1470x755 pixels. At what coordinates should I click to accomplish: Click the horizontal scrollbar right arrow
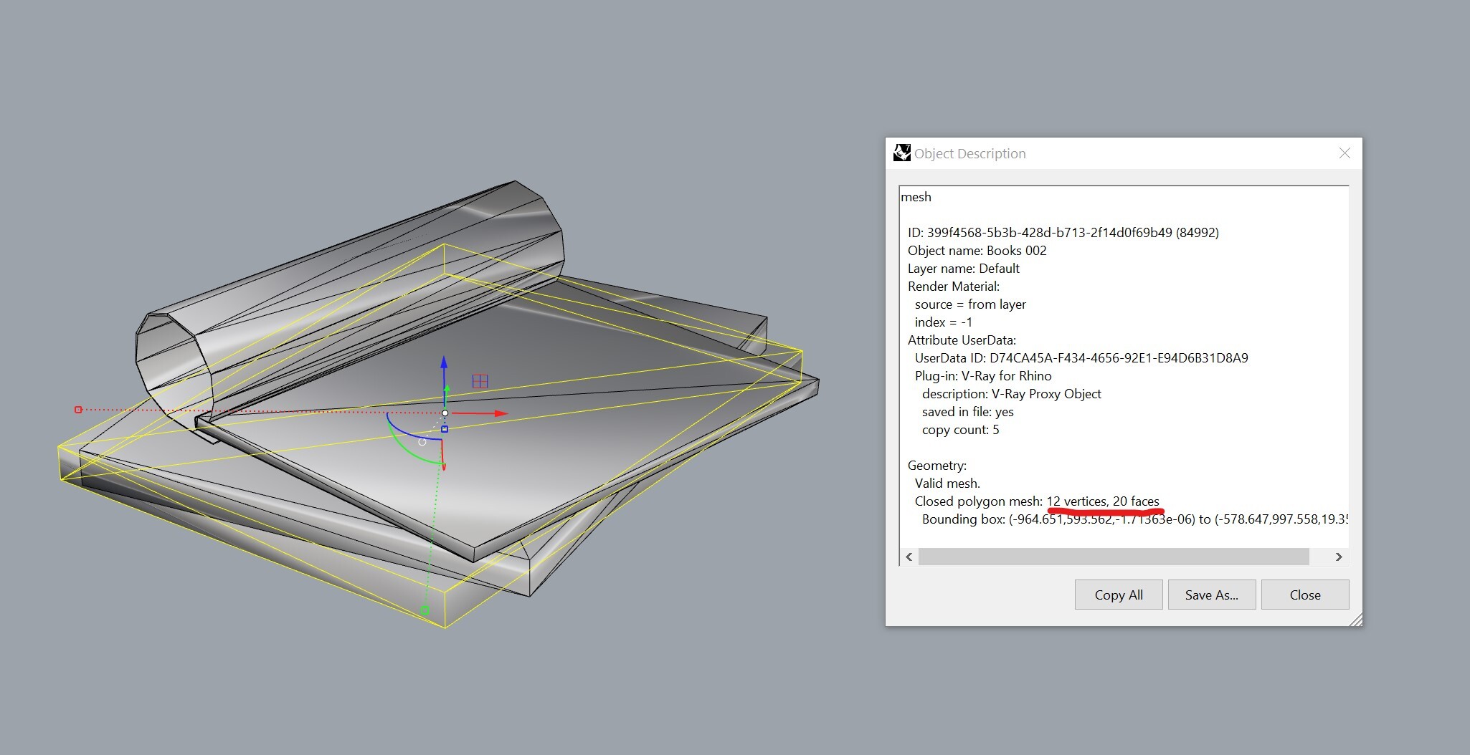(1338, 557)
